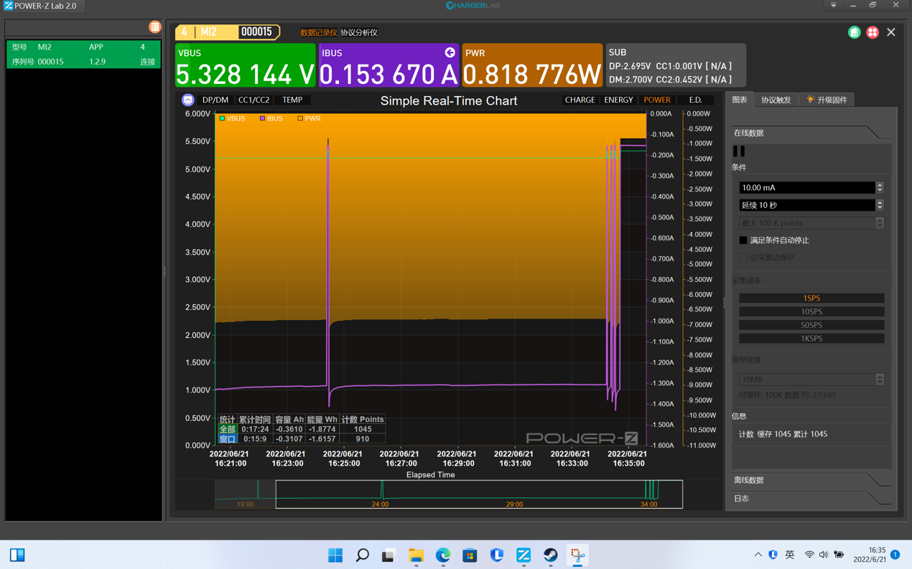Open the Windows widgets panel
The width and height of the screenshot is (912, 569).
[x=17, y=555]
